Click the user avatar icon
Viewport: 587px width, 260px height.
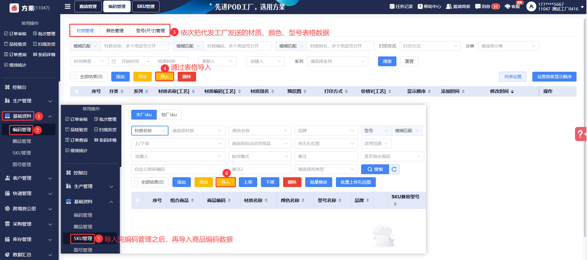click(x=531, y=6)
